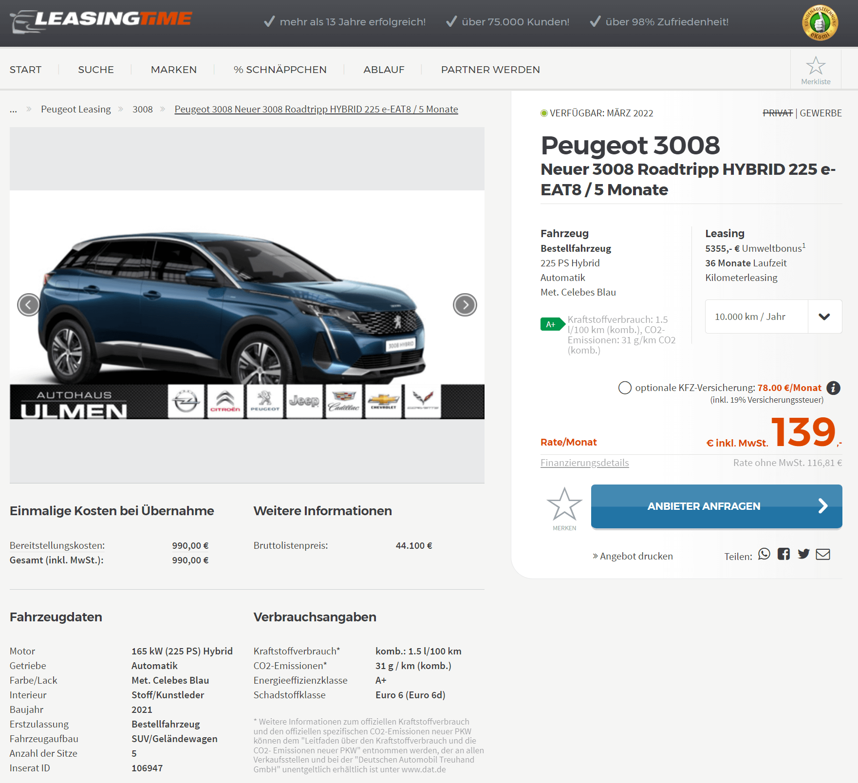Share the offer on Twitter

(x=803, y=554)
